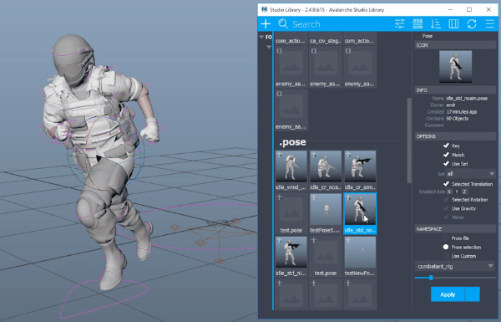Select the testPose5 pose thumbnail
Screen dimensions: 501x322
pos(326,209)
